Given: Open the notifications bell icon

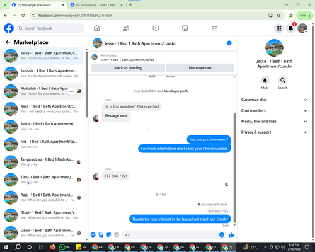Looking at the screenshot, I should (290, 28).
